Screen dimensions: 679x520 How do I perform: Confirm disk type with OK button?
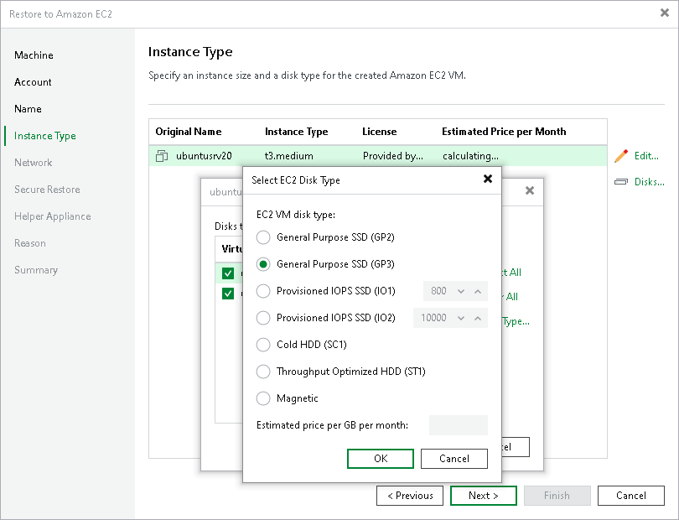pyautogui.click(x=381, y=459)
